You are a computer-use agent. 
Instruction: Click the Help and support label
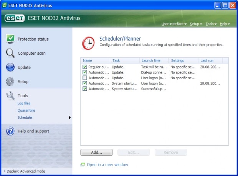tap(33, 131)
